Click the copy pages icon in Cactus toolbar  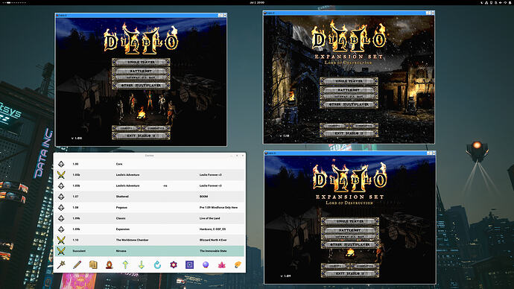[x=93, y=264]
